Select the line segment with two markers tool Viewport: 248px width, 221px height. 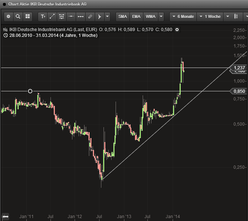[x=81, y=16]
